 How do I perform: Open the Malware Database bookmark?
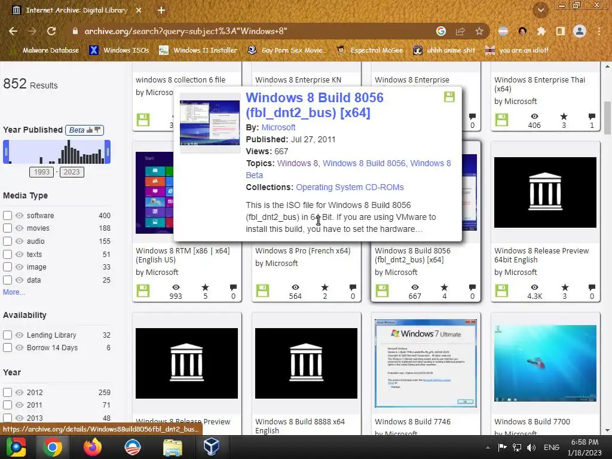[45, 50]
